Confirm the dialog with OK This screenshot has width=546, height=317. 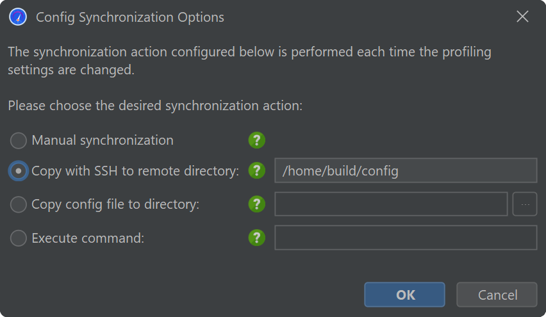pos(404,295)
